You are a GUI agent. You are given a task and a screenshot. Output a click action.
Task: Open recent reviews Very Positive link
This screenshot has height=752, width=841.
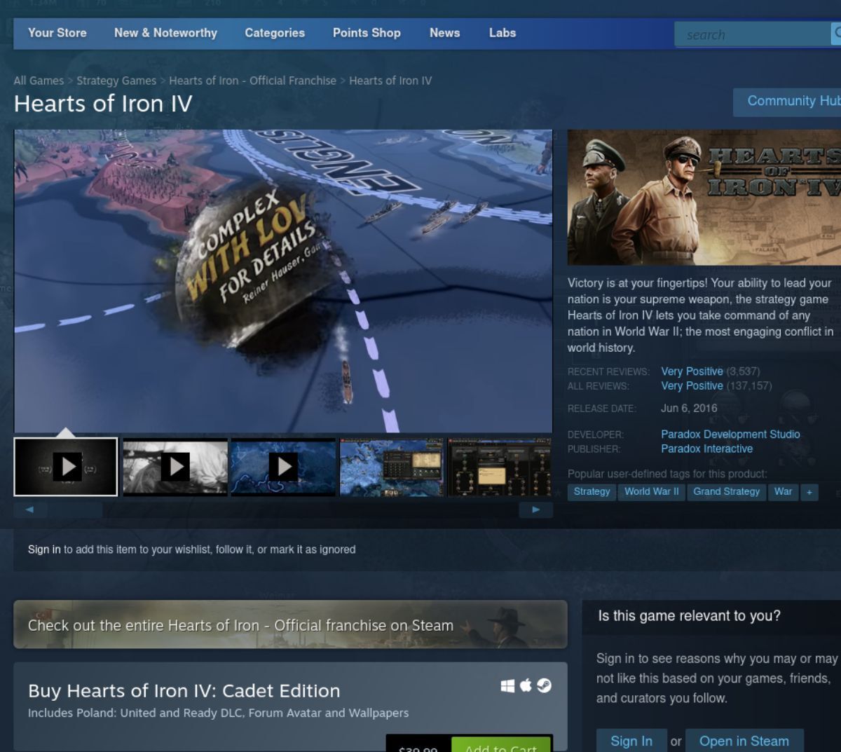tap(692, 371)
